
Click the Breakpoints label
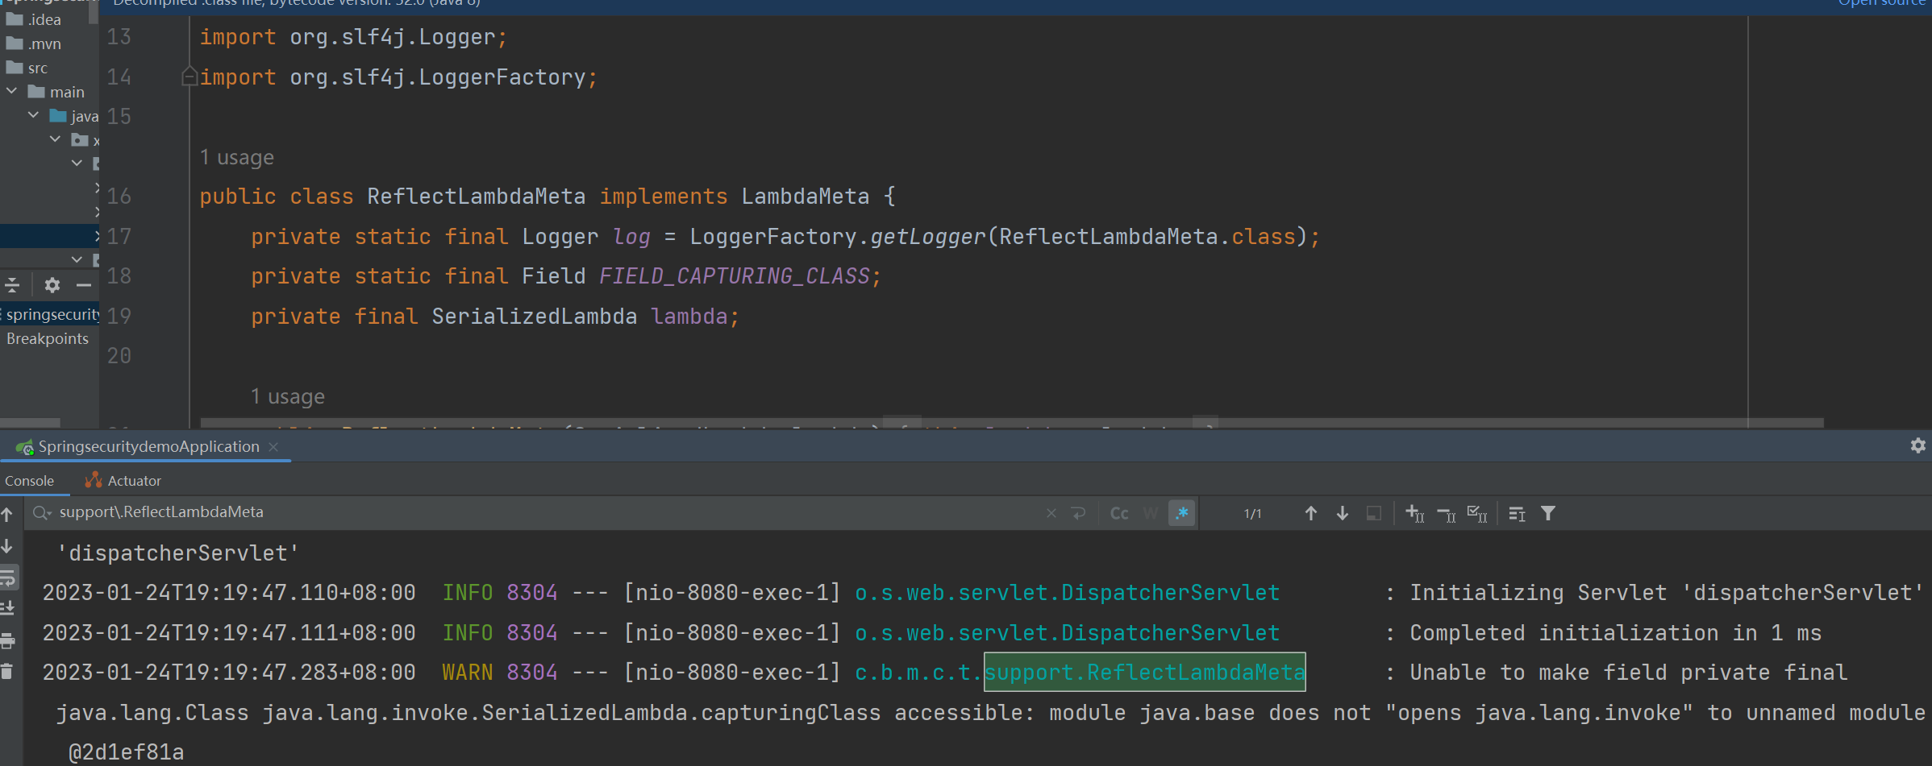(48, 339)
